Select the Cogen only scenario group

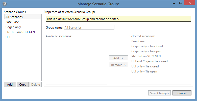(x=13, y=27)
